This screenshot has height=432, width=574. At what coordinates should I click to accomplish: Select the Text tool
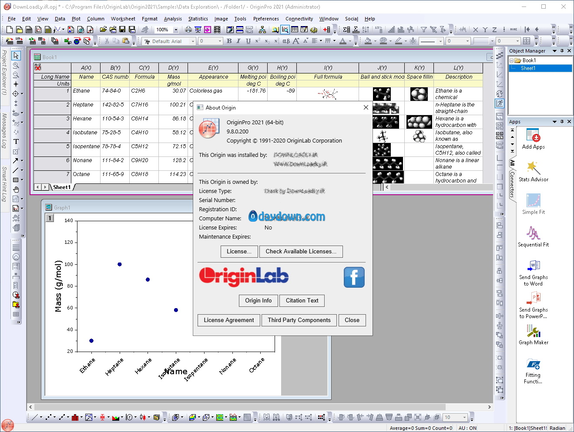click(x=16, y=142)
